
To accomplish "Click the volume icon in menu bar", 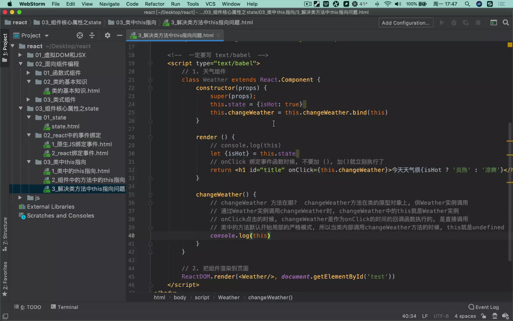I will tap(398, 4).
